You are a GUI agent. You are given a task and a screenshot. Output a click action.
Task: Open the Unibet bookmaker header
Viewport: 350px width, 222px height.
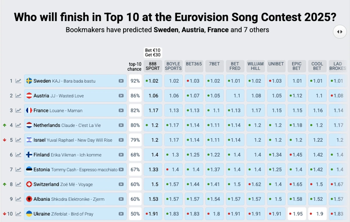click(276, 64)
